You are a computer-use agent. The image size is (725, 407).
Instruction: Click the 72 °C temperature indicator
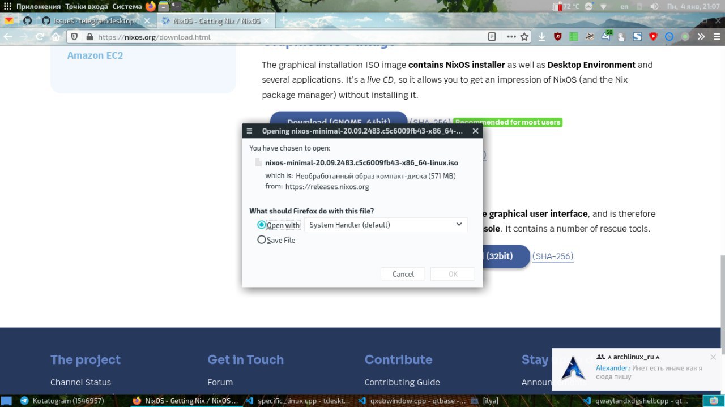[566, 6]
